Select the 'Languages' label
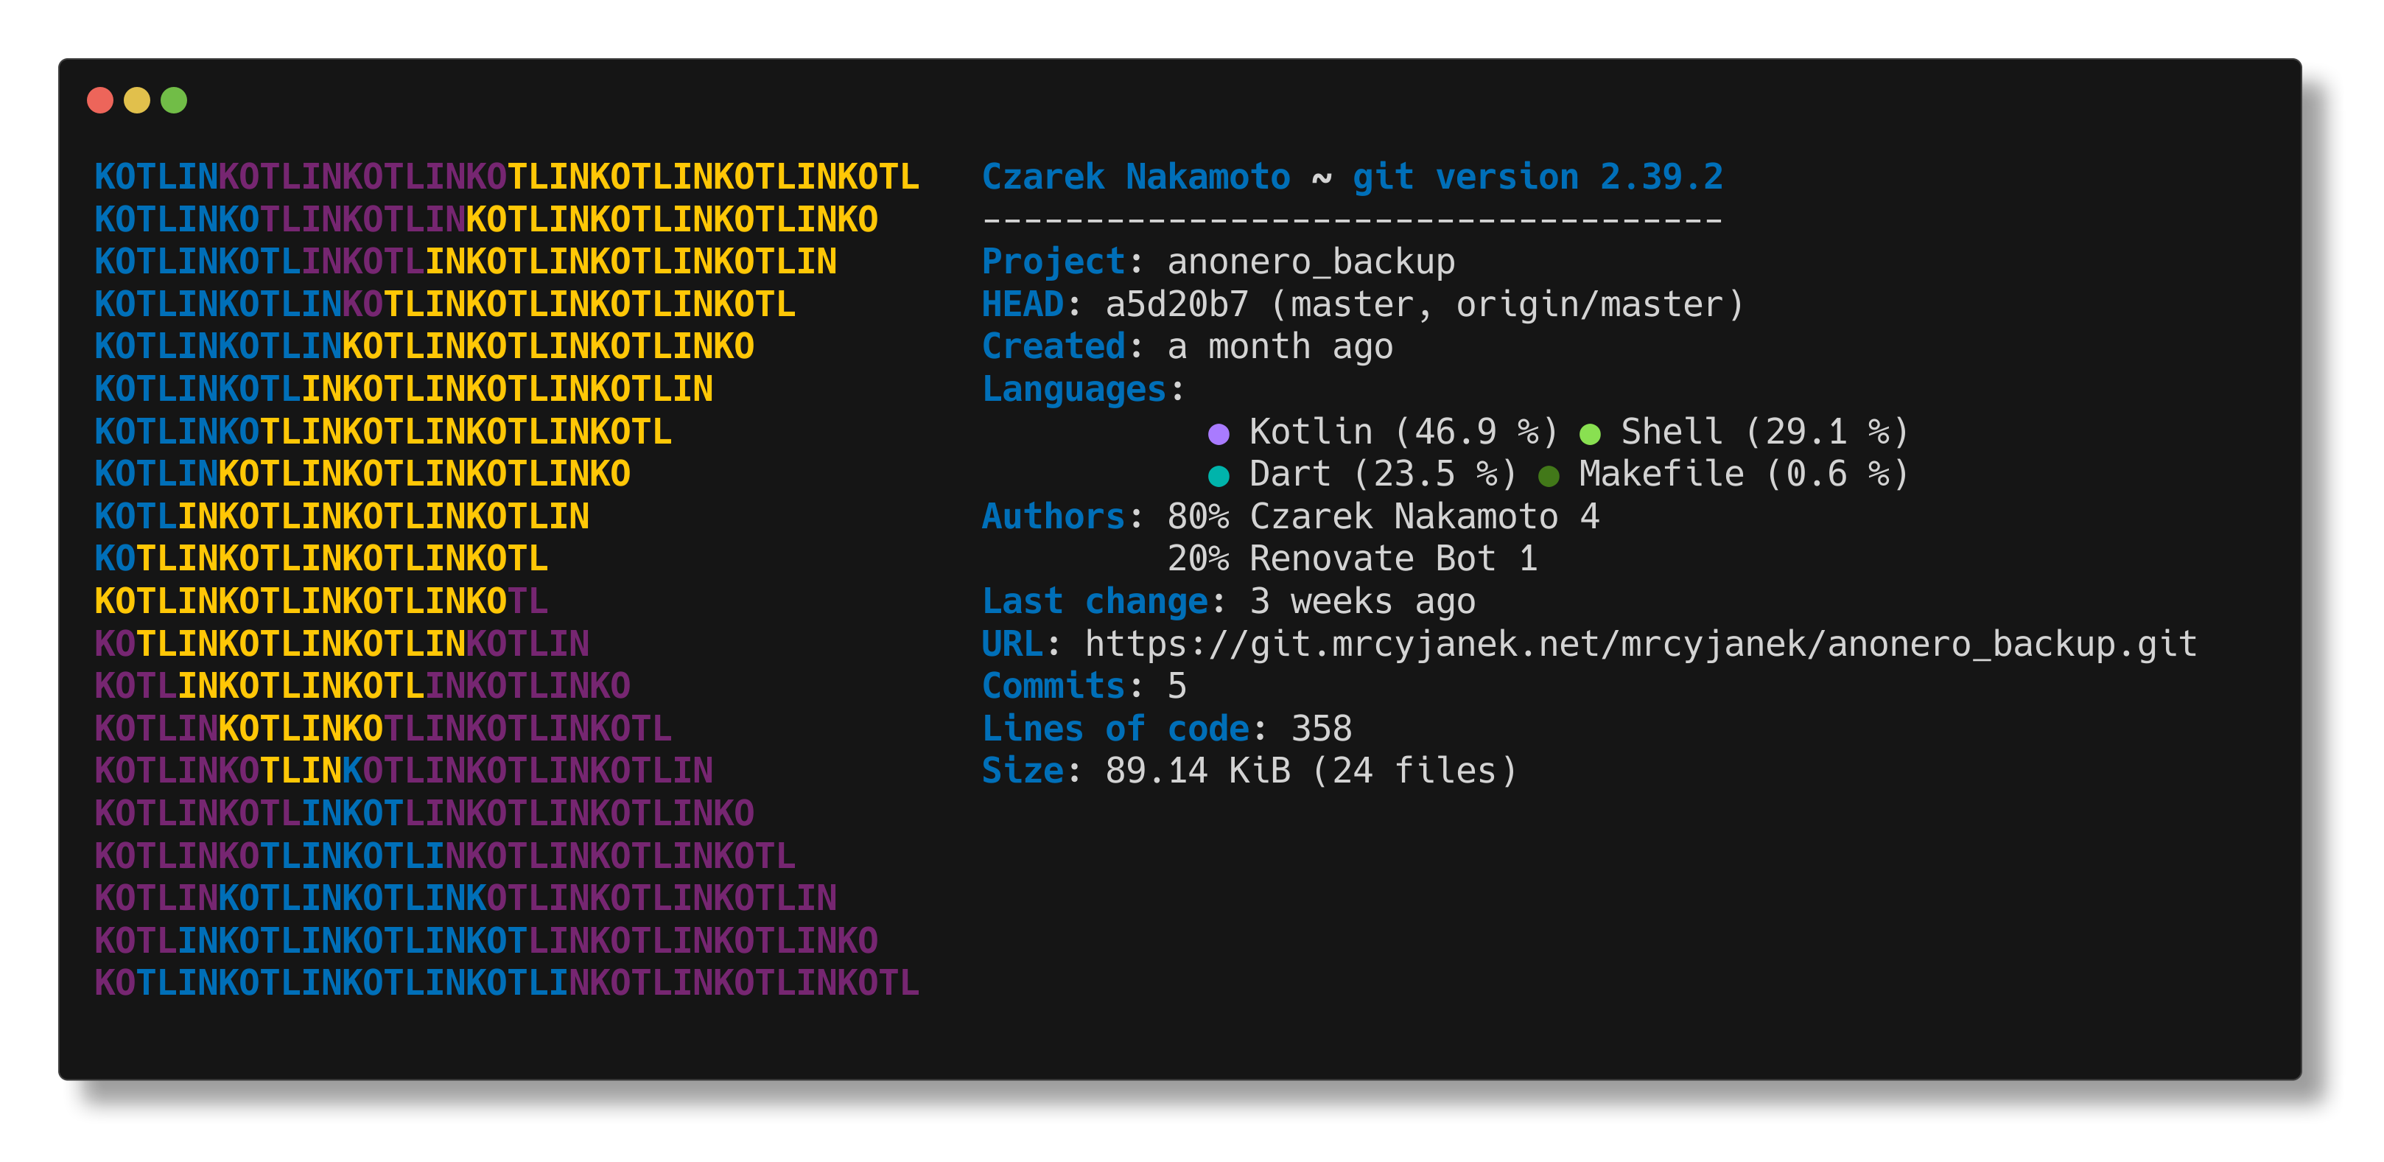Image resolution: width=2384 pixels, height=1162 pixels. coord(1073,389)
